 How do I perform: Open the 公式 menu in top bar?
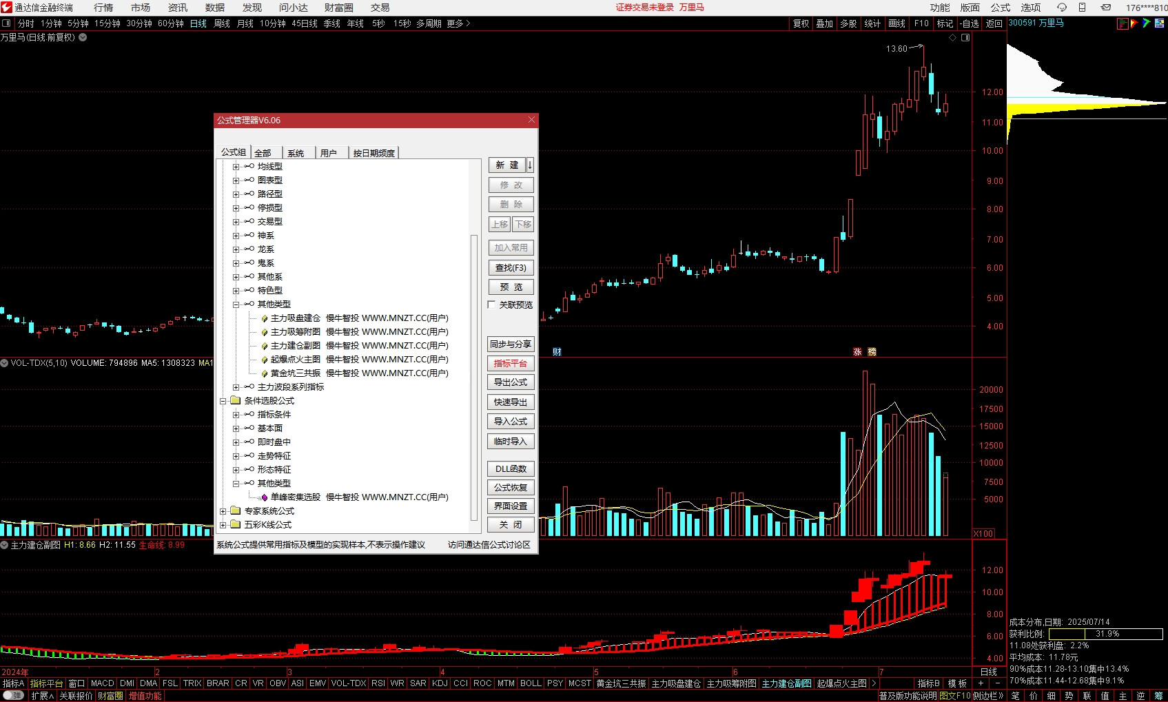(1000, 8)
